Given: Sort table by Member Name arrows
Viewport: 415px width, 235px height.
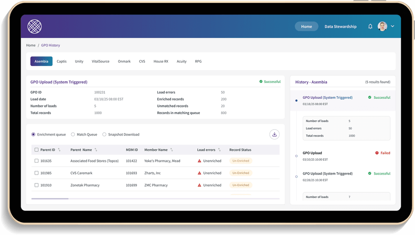Looking at the screenshot, I should point(171,150).
